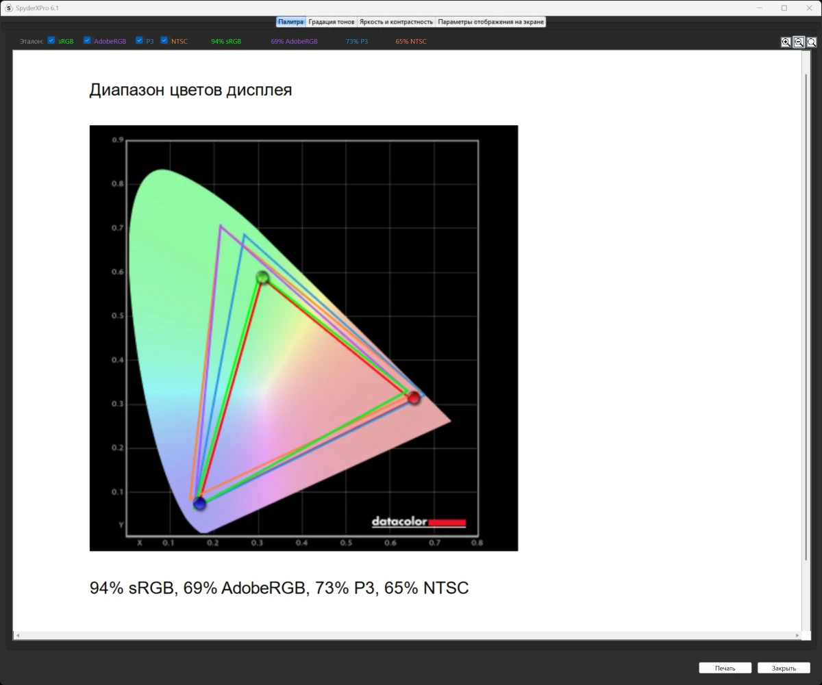Toggle the NTSC reference checkbox
Screen dimensions: 822x685
(164, 41)
